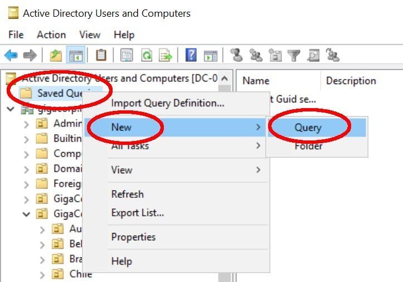
Task: Expand the Foreig tree node arrow
Action: tap(26, 184)
